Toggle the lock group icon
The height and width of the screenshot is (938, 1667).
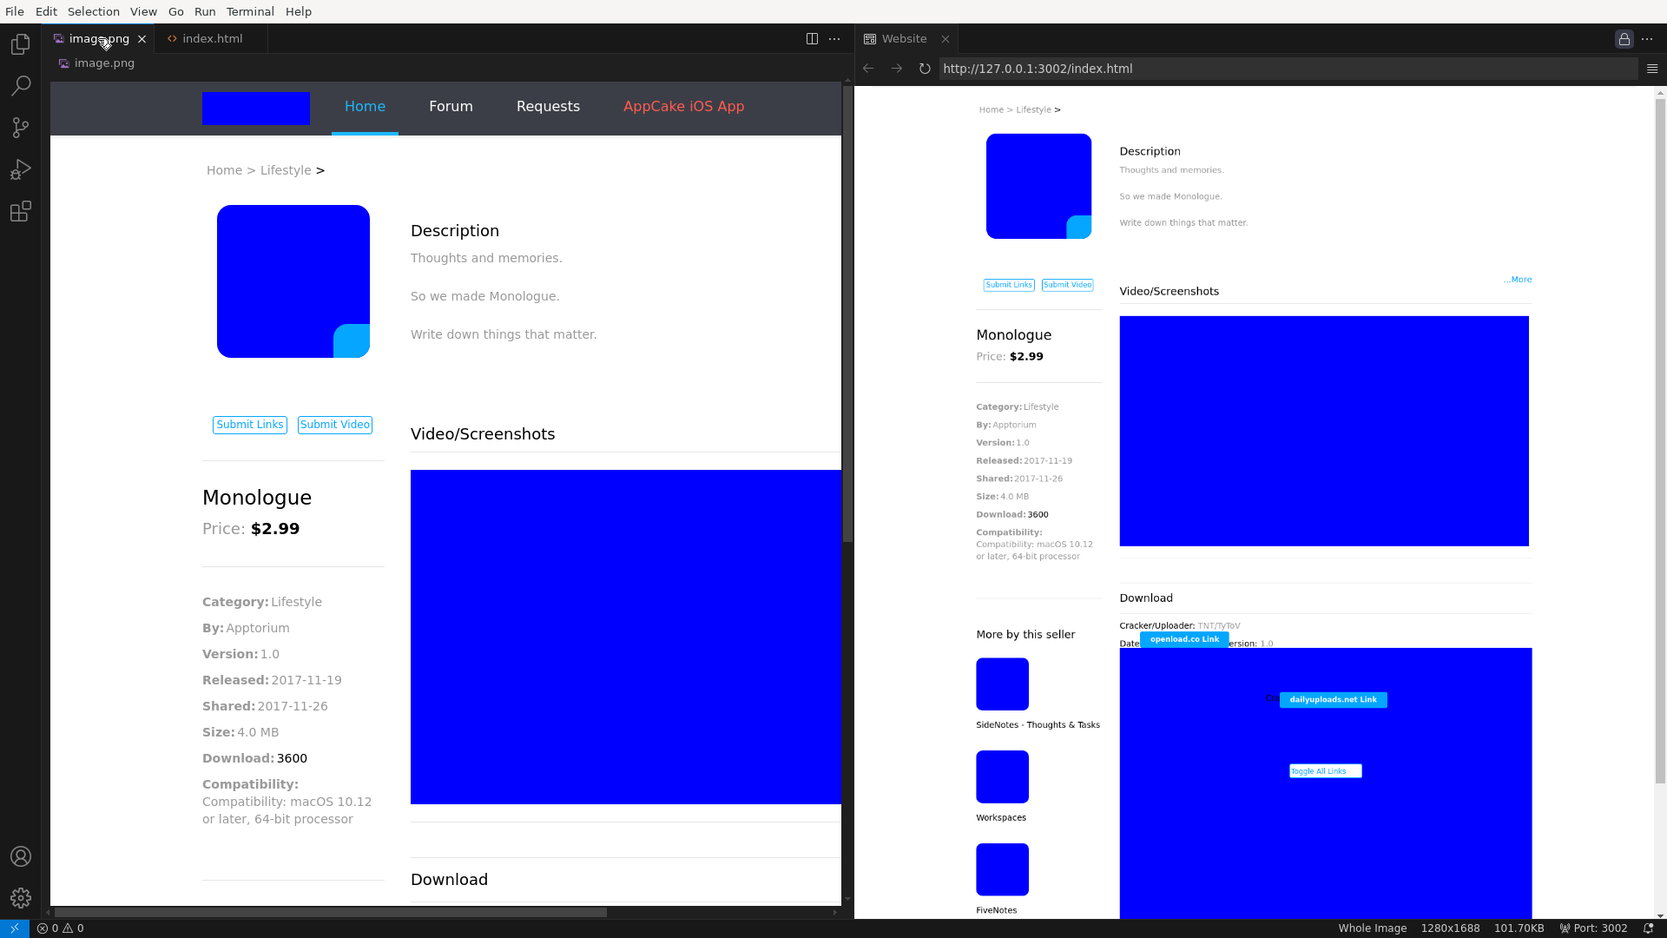[1624, 39]
